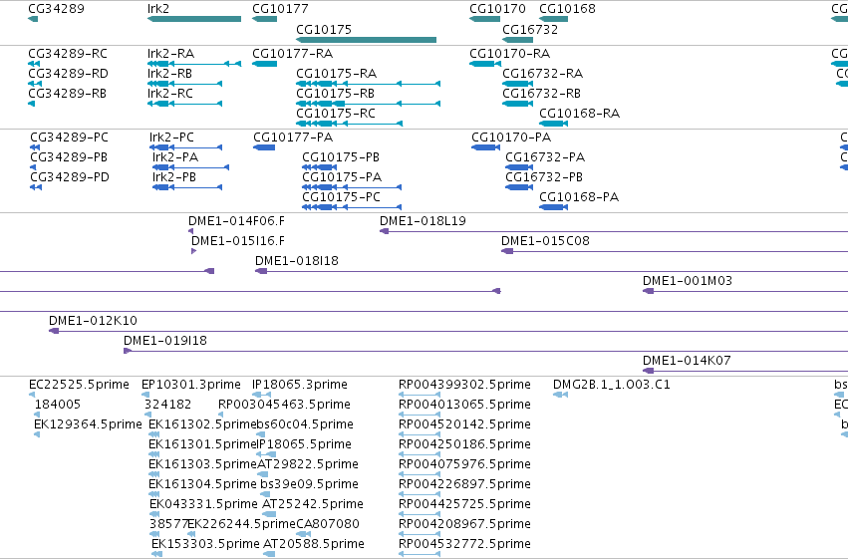This screenshot has height=559, width=848.
Task: Select transcript CG16732-RB
Action: [x=541, y=94]
